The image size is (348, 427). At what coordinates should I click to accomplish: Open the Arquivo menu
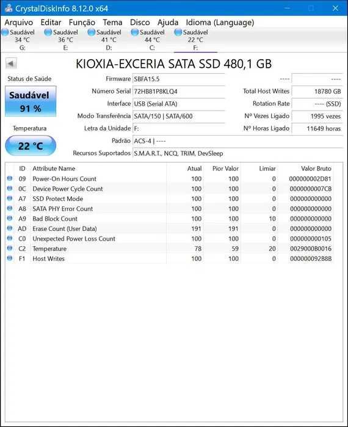click(19, 23)
